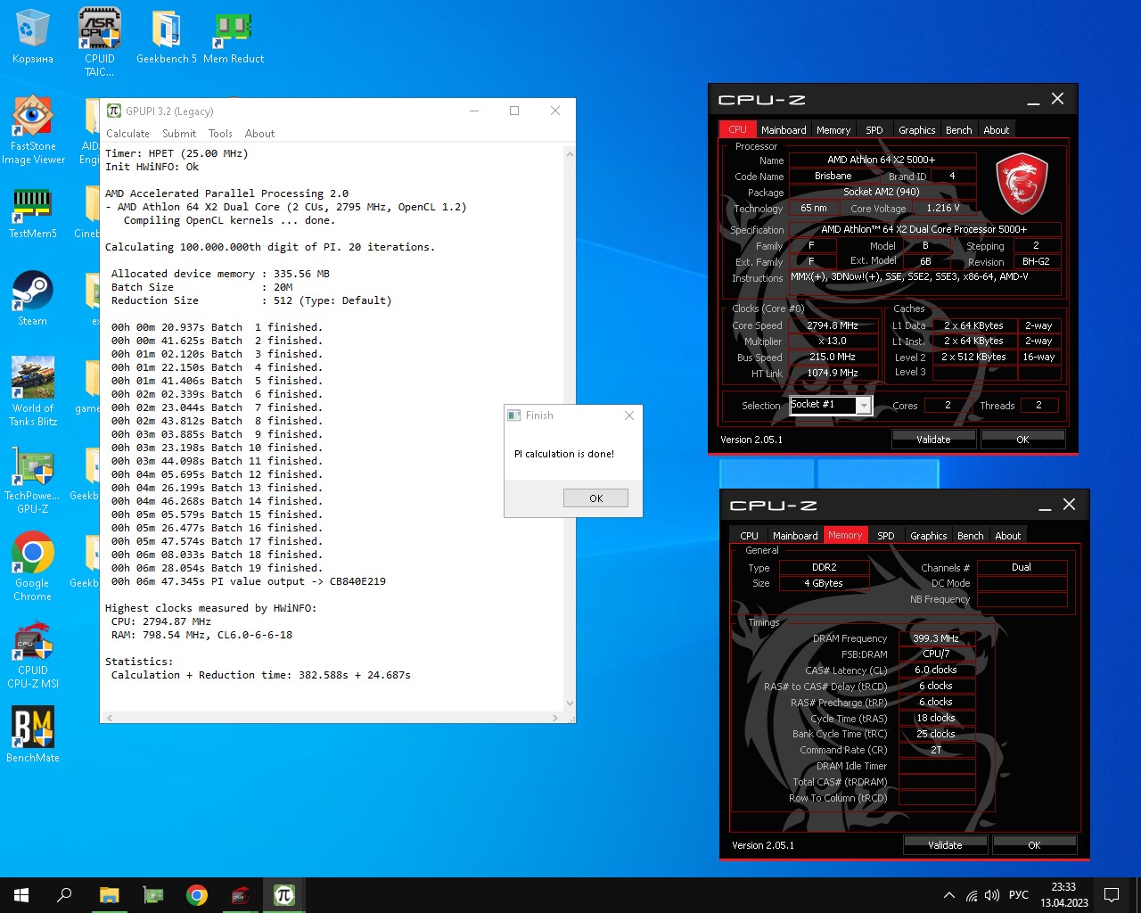1141x913 pixels.
Task: Open TechPowerUp GPU-Z desktop icon
Action: click(33, 480)
